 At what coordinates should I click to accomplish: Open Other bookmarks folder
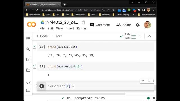click(x=146, y=15)
